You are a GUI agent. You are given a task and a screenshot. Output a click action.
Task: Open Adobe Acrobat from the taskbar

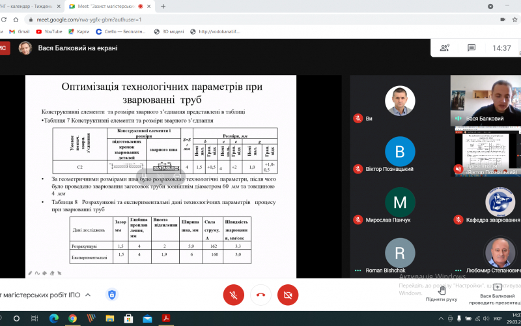point(166,318)
